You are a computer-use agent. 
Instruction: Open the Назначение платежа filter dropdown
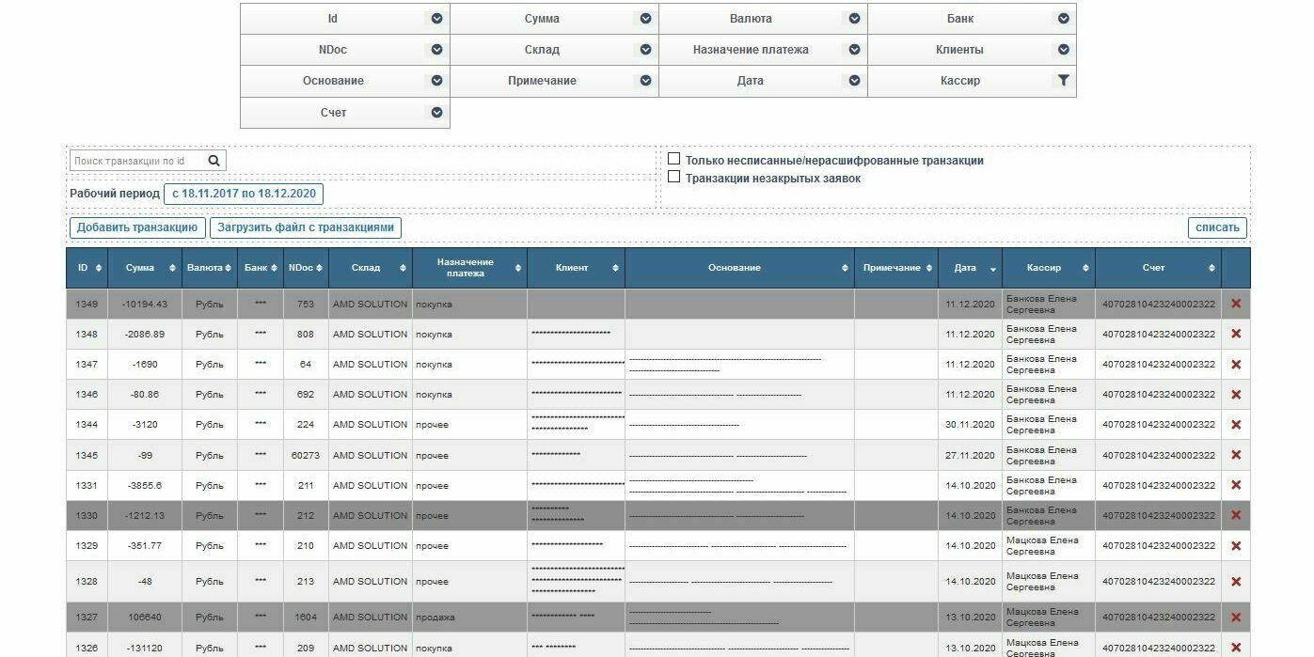[x=854, y=50]
